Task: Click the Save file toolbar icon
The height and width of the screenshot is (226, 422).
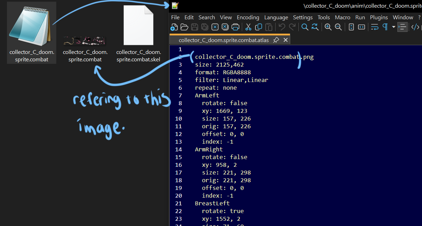Action: 194,27
